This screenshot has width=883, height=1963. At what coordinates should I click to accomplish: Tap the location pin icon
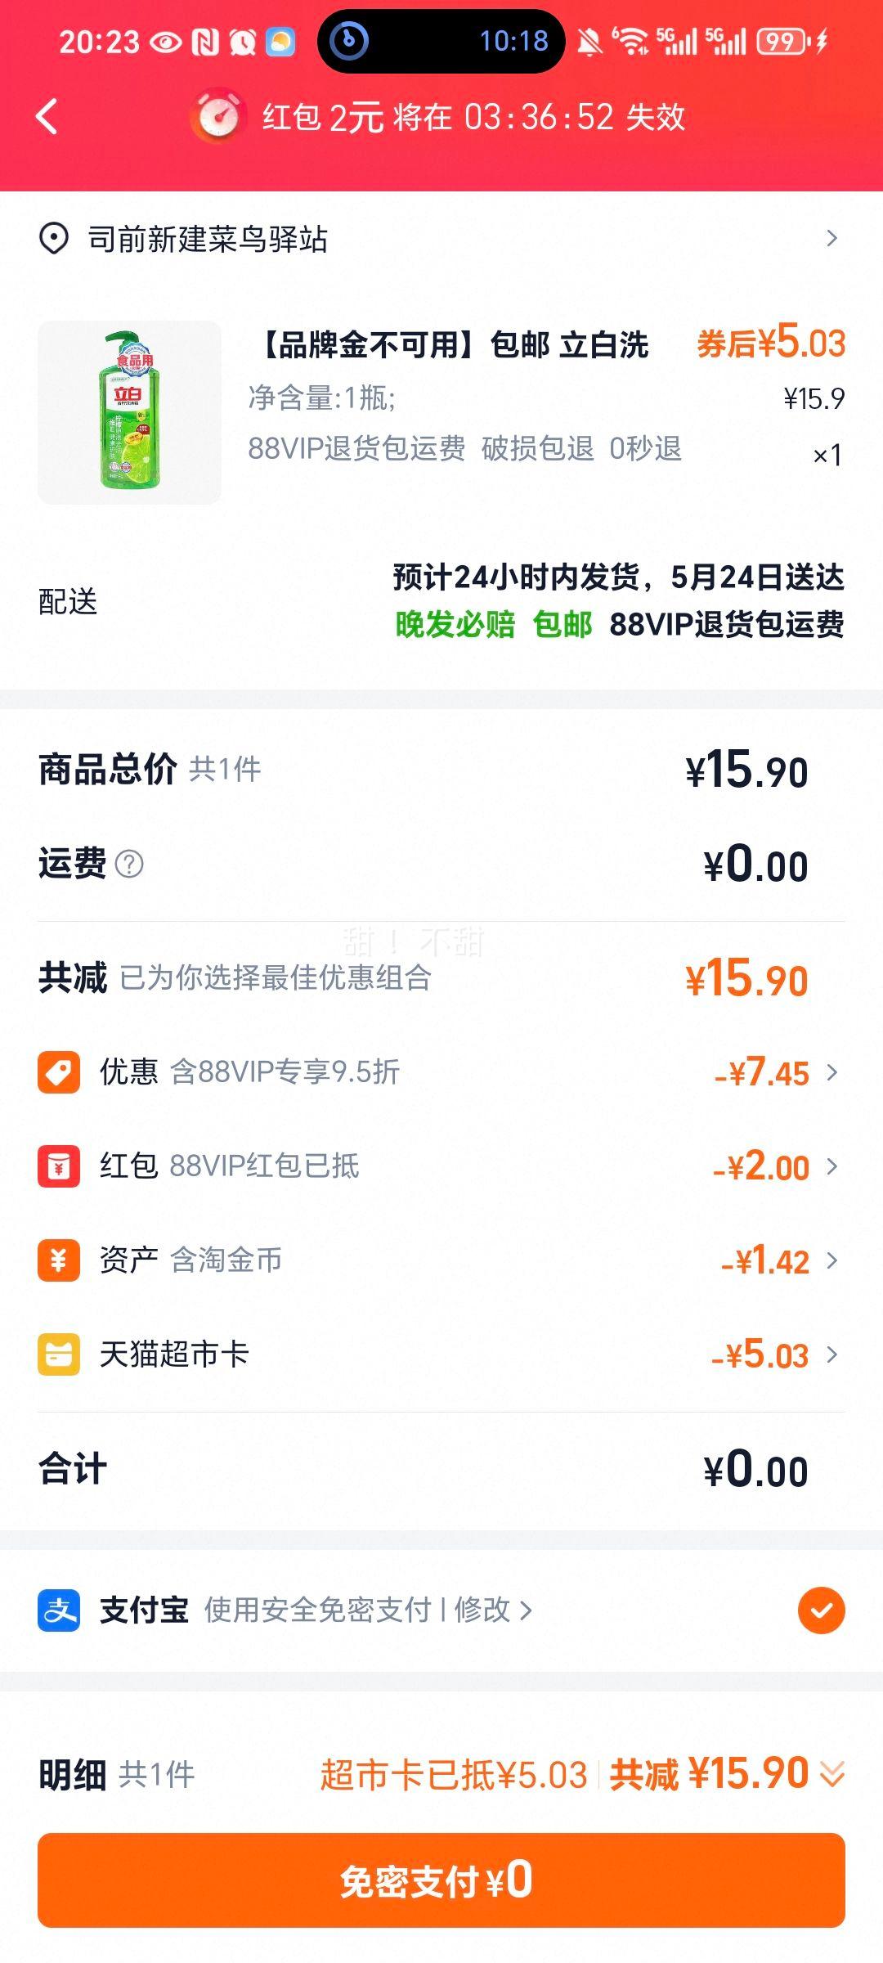pyautogui.click(x=54, y=239)
